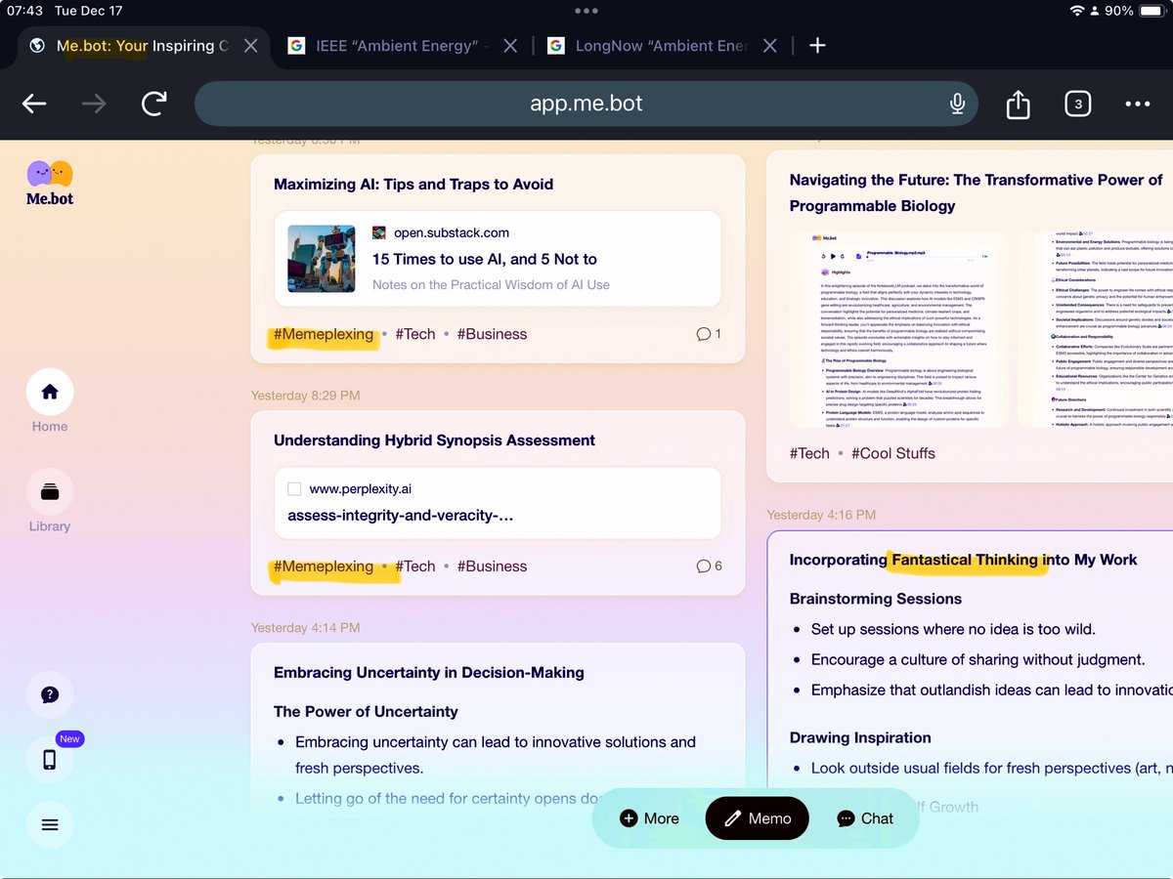Open the hamburger menu in sidebar

50,824
